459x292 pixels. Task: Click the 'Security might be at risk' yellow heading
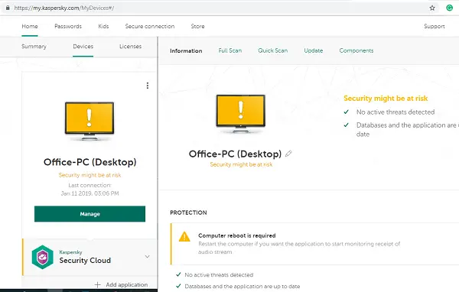(x=386, y=99)
